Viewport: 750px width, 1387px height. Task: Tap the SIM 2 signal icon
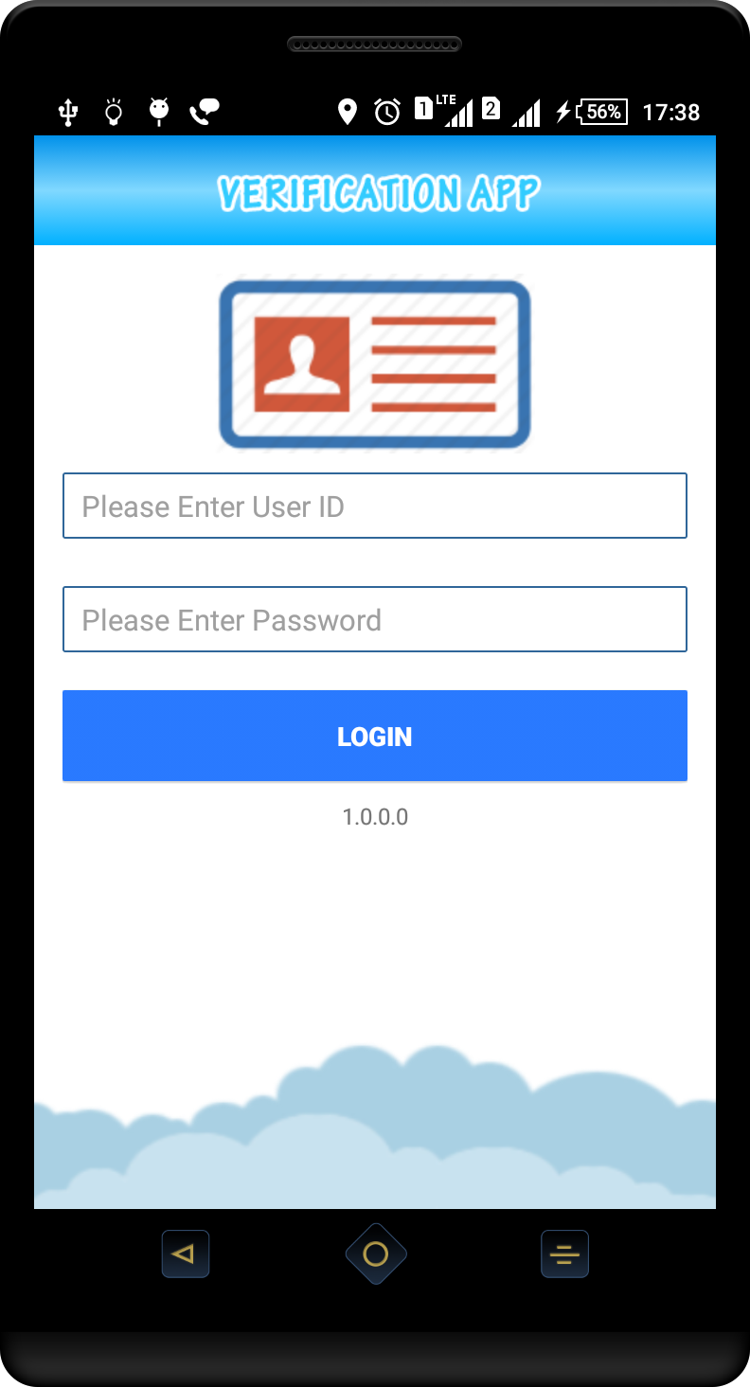pyautogui.click(x=510, y=111)
